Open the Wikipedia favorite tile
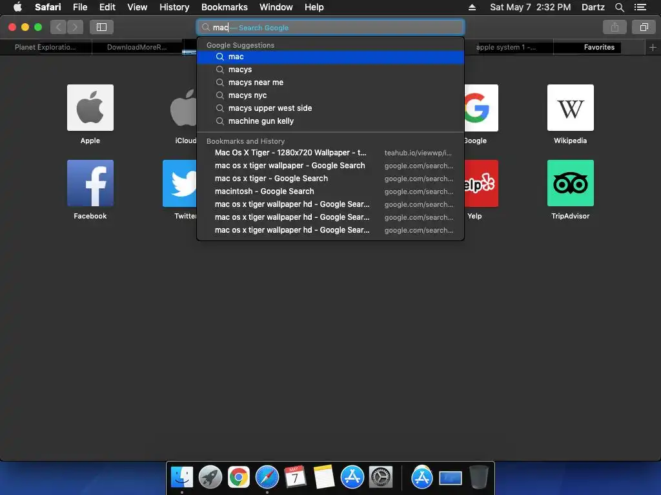661x495 pixels. click(x=571, y=108)
